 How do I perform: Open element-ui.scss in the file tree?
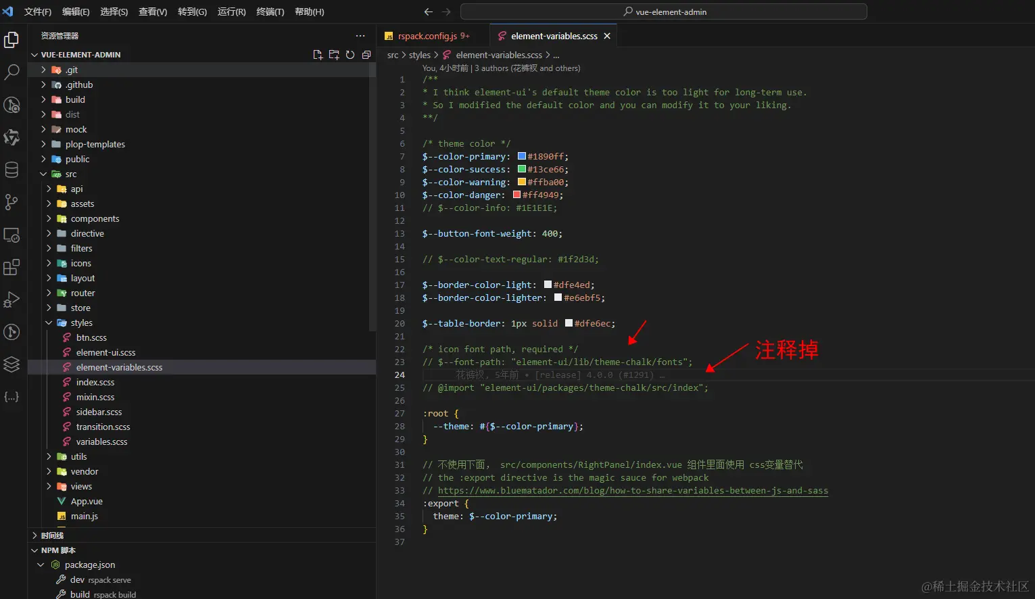pyautogui.click(x=105, y=352)
